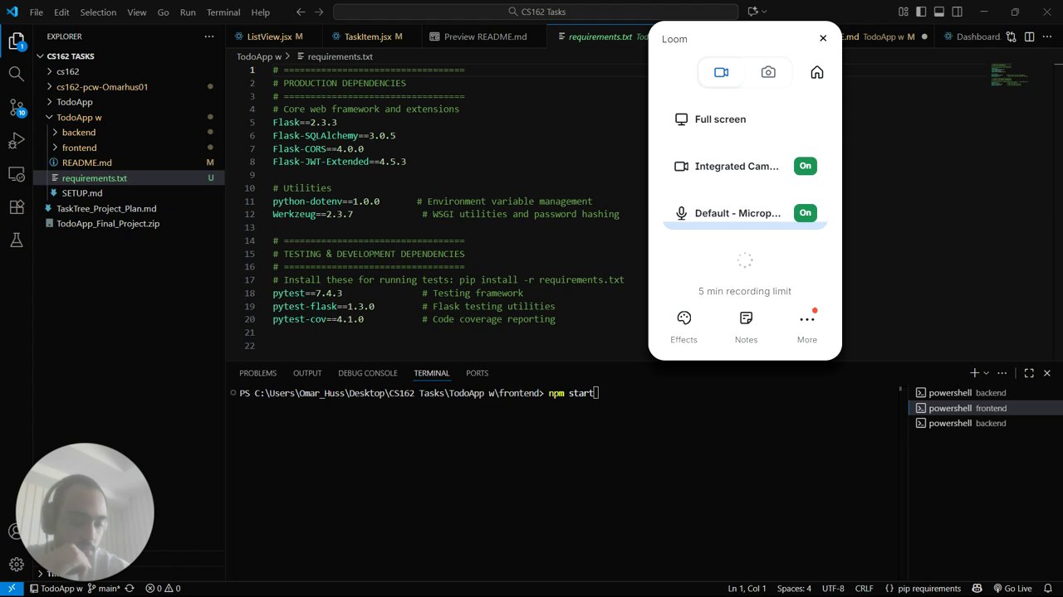Switch to the Preview README.md tab
This screenshot has height=597, width=1063.
[x=485, y=36]
